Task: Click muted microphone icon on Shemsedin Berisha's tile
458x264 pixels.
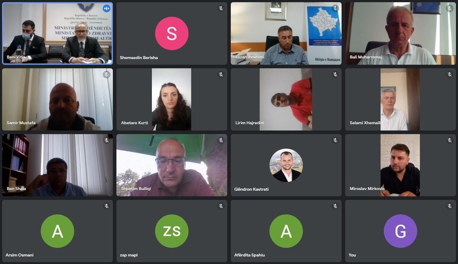Action: coord(221,8)
